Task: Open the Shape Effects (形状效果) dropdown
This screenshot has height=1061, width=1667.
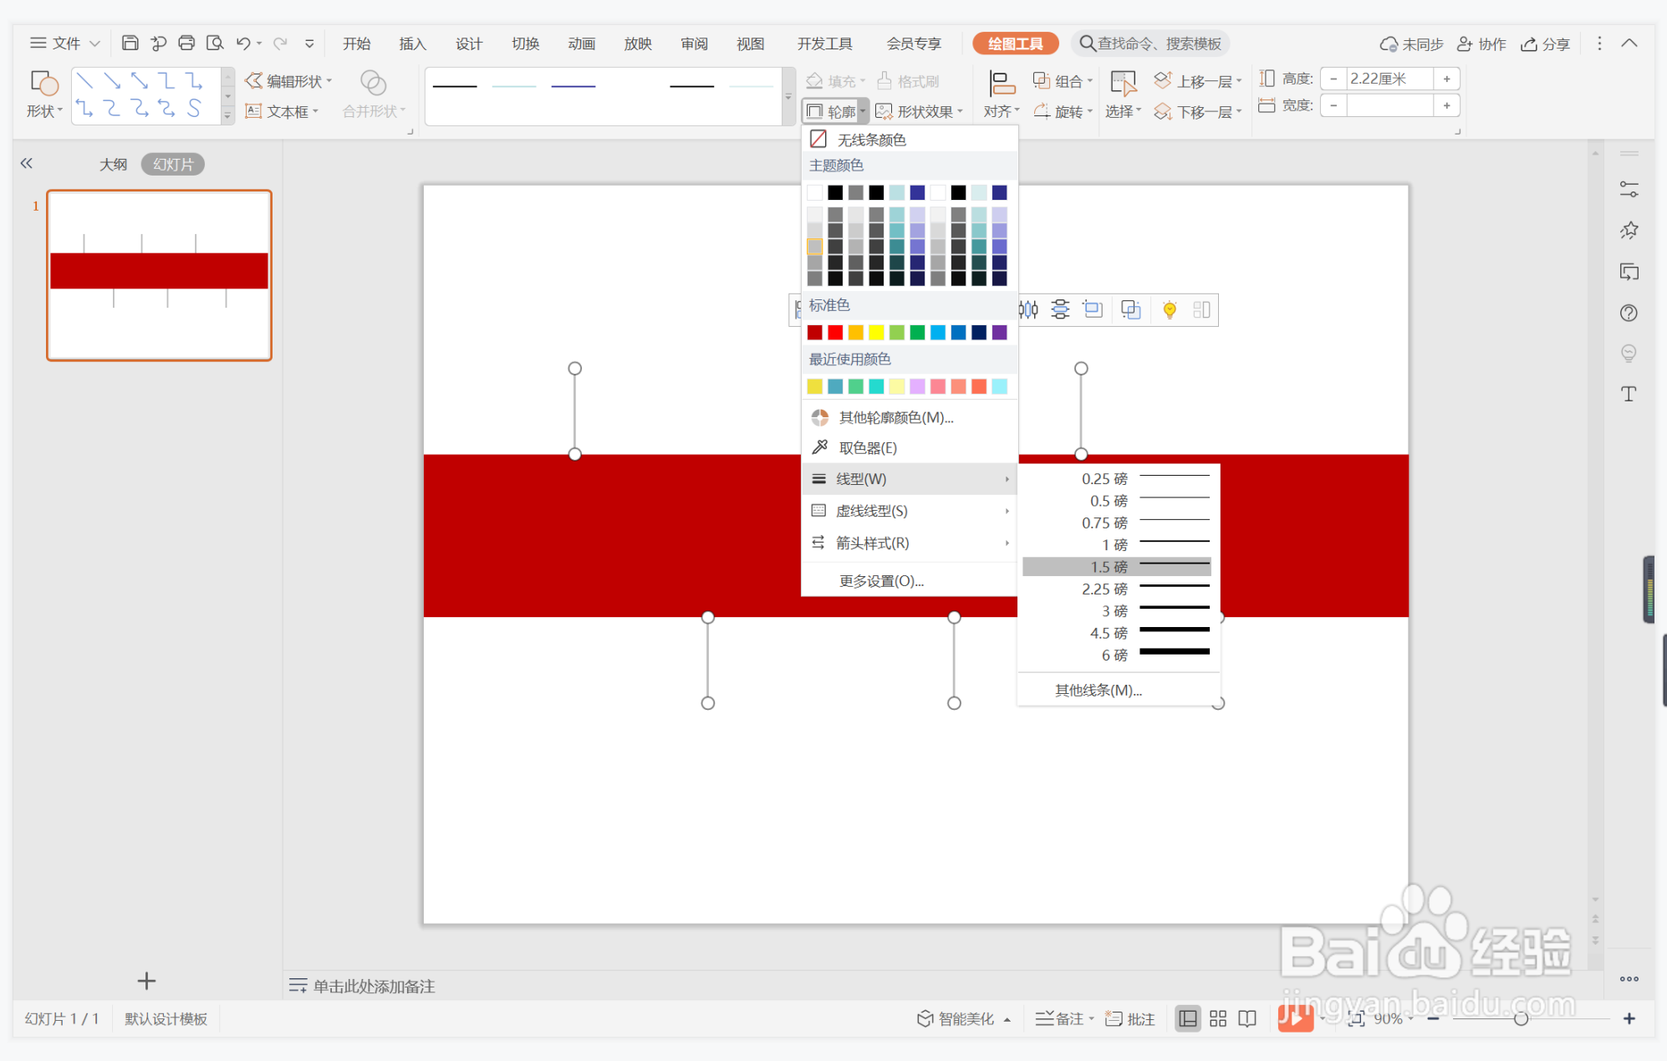Action: 920,111
